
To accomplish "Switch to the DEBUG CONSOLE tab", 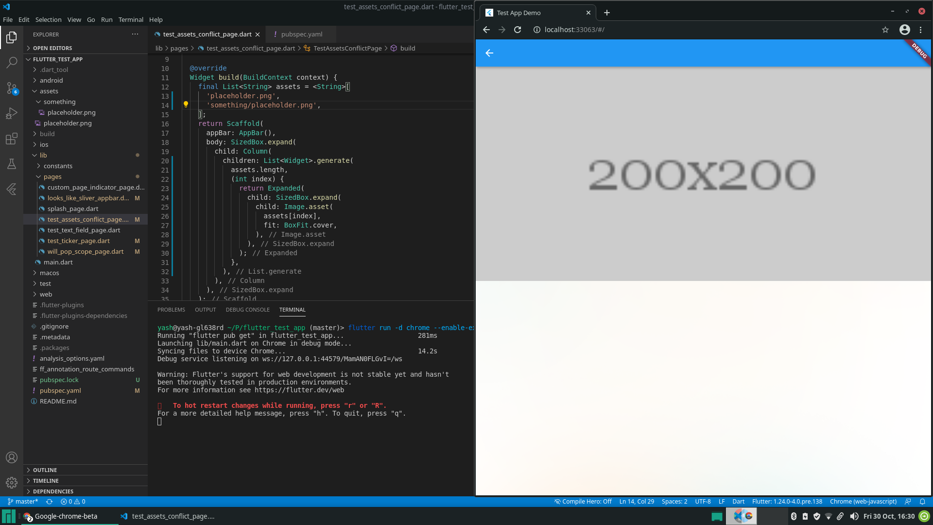I will 247,310.
